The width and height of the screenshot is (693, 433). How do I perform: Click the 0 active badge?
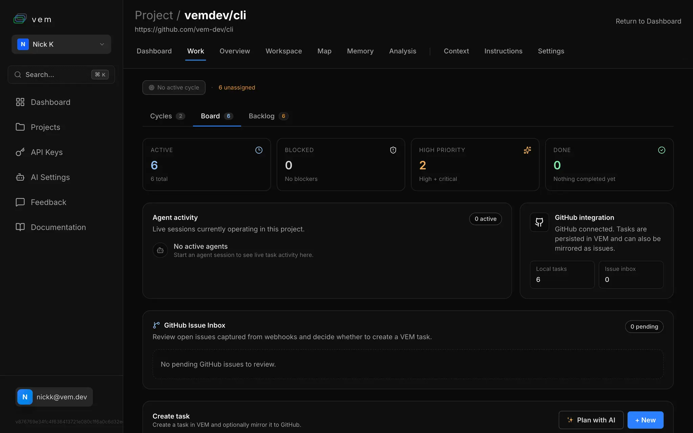click(486, 219)
